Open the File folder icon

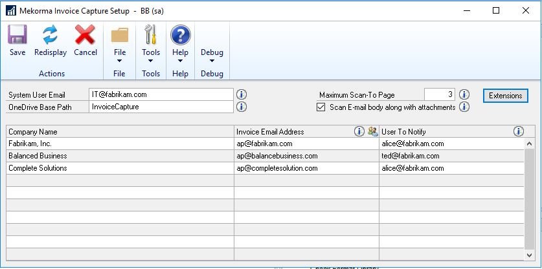[120, 35]
